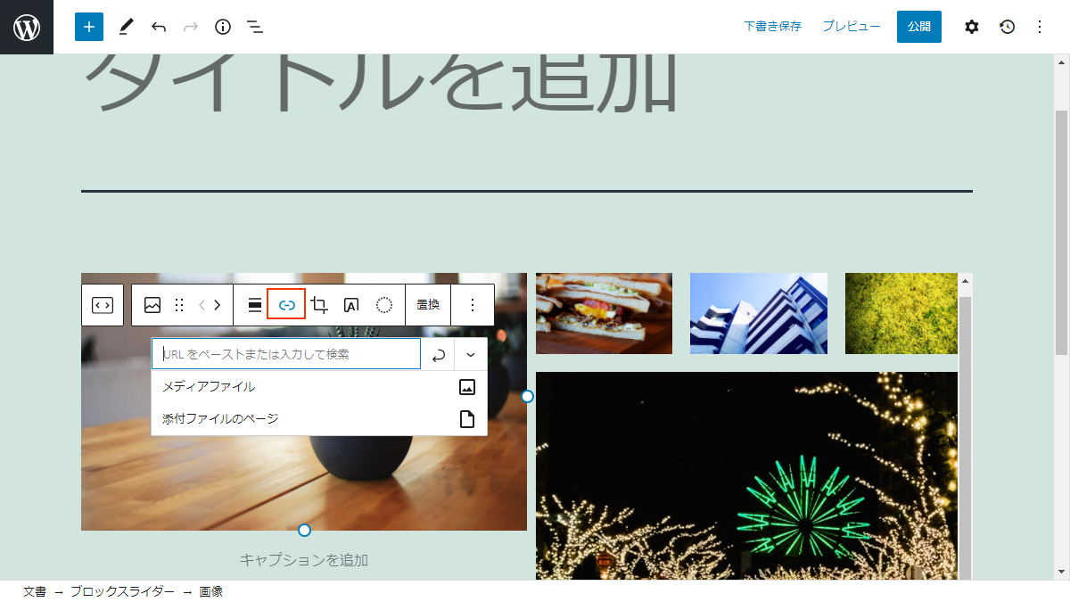
Task: Open image block more options
Action: [473, 305]
